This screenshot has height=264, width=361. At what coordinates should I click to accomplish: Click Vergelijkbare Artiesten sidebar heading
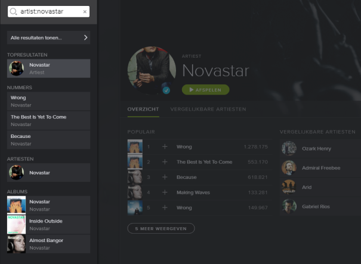tap(317, 132)
